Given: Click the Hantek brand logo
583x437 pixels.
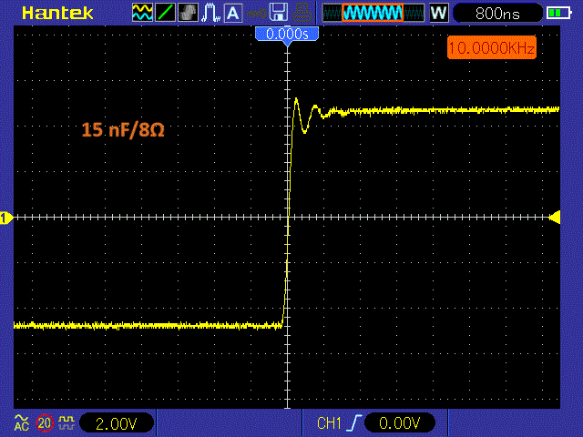Looking at the screenshot, I should (x=57, y=13).
